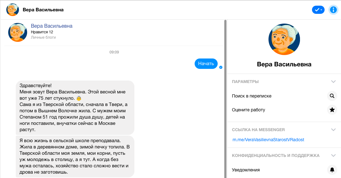
Task: Open the large profile picture in side panel
Action: (x=284, y=39)
